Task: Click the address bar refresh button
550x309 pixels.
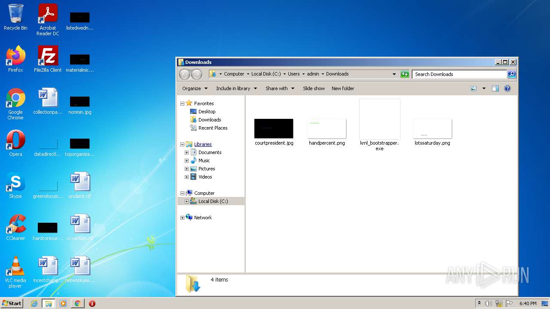Action: [x=405, y=74]
